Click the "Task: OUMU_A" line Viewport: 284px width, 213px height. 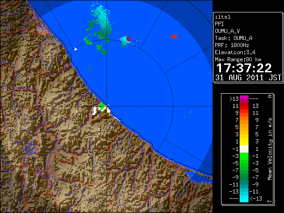click(x=234, y=38)
